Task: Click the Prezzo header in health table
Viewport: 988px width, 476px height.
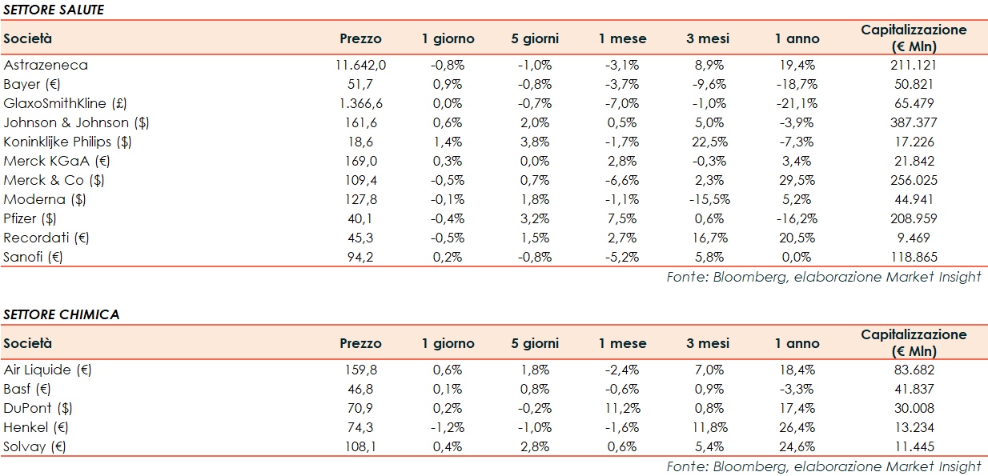Action: pyautogui.click(x=360, y=38)
